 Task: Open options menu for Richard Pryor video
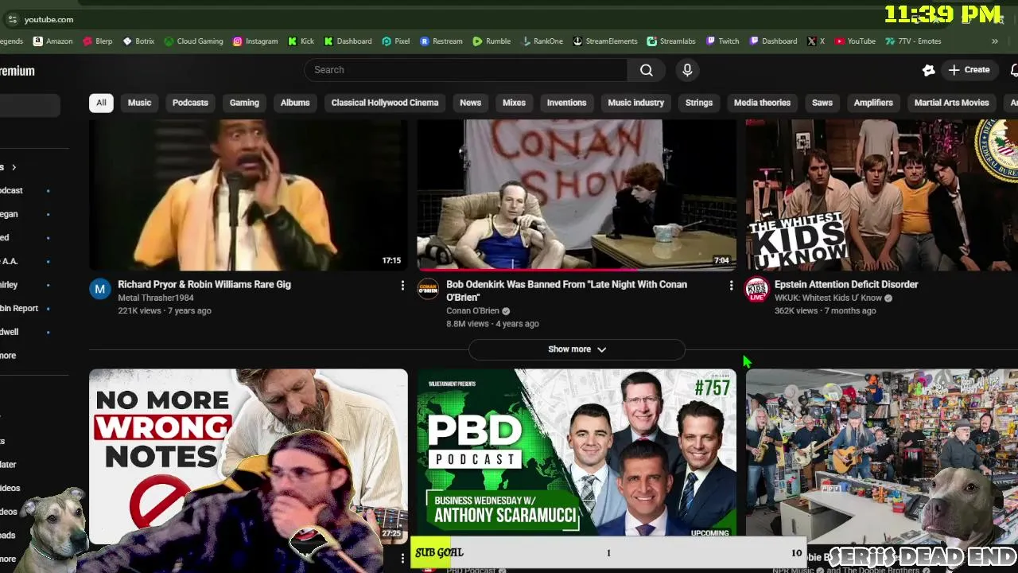[402, 285]
